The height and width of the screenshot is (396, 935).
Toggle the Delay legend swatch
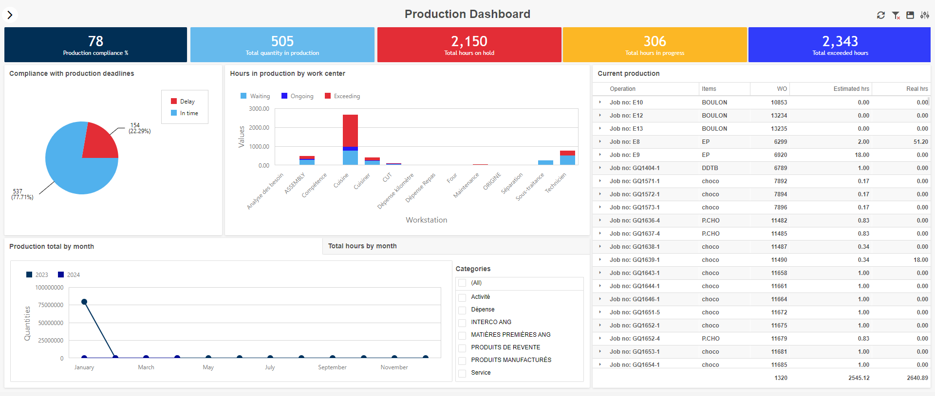point(174,101)
